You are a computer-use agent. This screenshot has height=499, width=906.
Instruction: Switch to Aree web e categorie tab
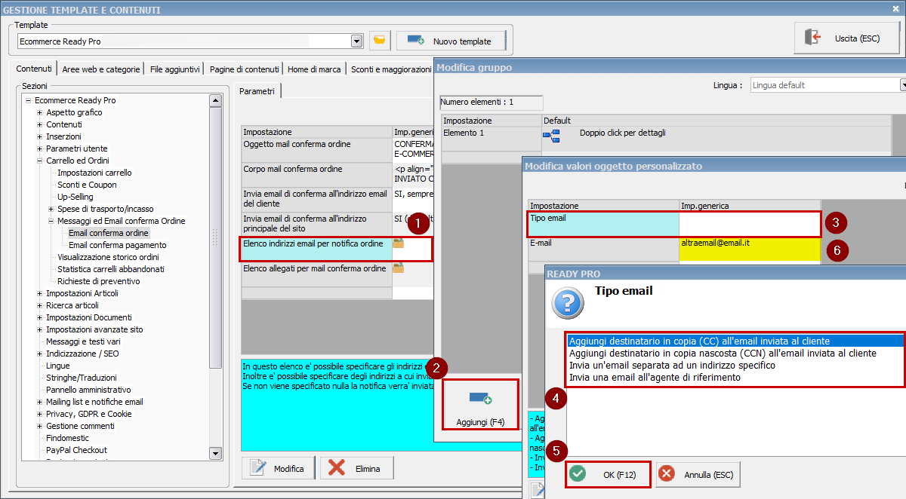tap(101, 69)
